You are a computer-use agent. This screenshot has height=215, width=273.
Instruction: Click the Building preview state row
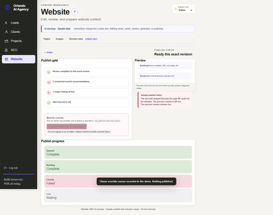pos(165,66)
